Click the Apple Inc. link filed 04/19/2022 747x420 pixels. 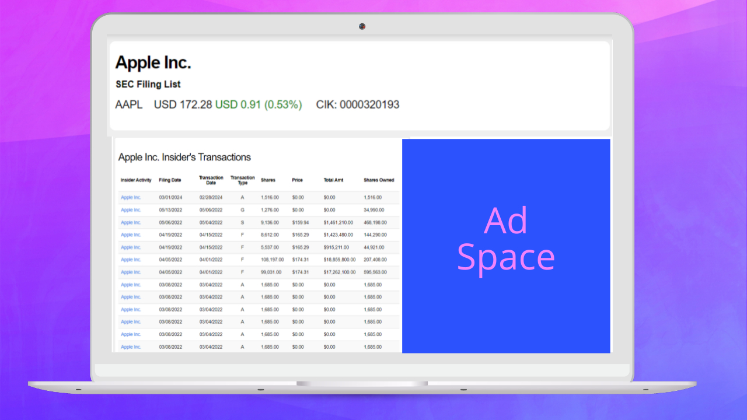pos(131,235)
